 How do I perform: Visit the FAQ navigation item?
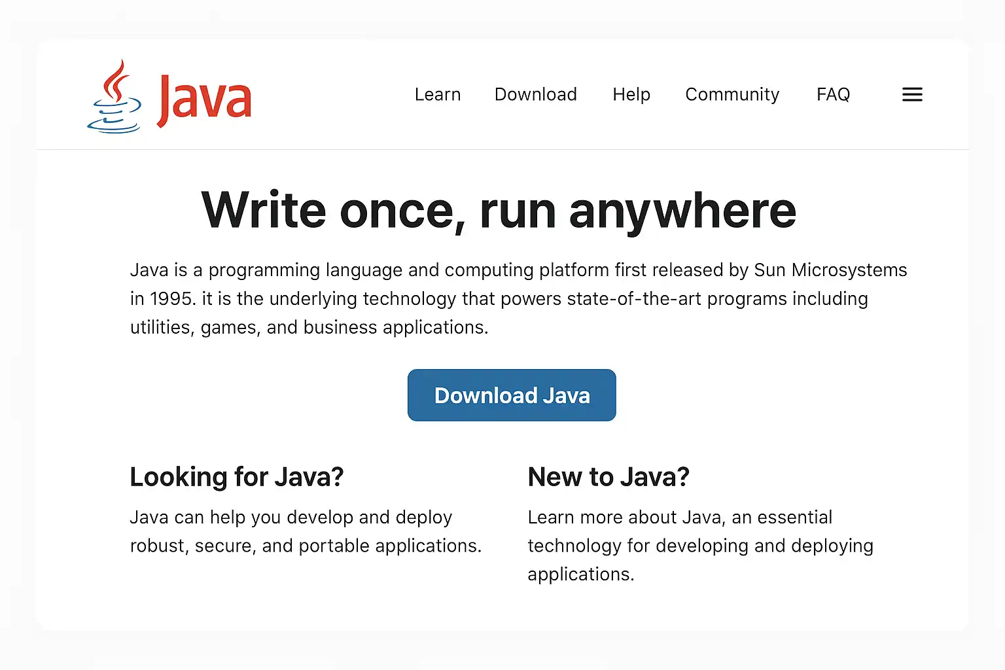tap(833, 95)
